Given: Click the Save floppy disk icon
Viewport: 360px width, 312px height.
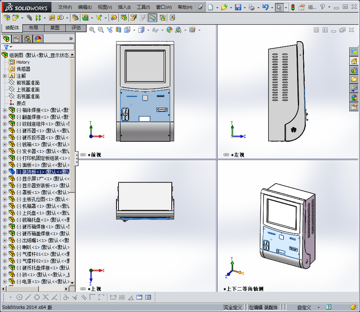Looking at the screenshot, I should (238, 7).
